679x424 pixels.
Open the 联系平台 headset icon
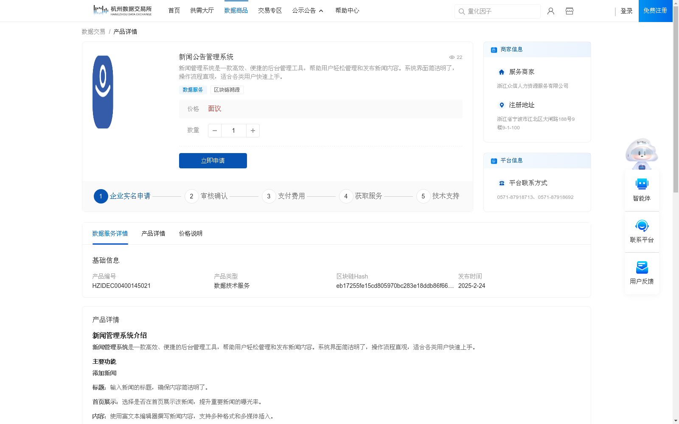642,226
